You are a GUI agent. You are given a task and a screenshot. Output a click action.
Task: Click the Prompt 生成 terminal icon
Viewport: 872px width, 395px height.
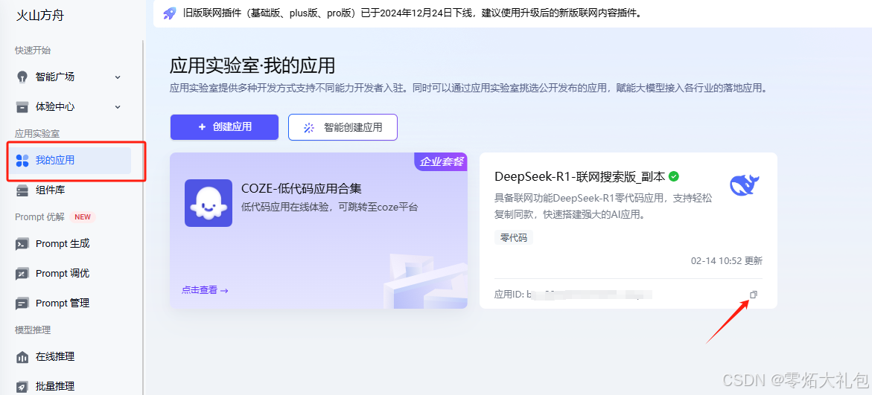coord(22,244)
